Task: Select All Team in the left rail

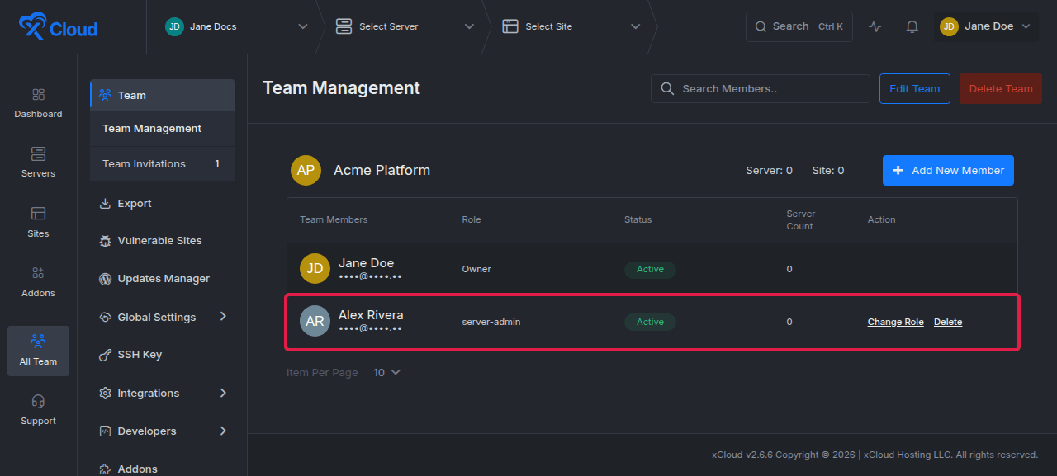Action: click(x=38, y=351)
